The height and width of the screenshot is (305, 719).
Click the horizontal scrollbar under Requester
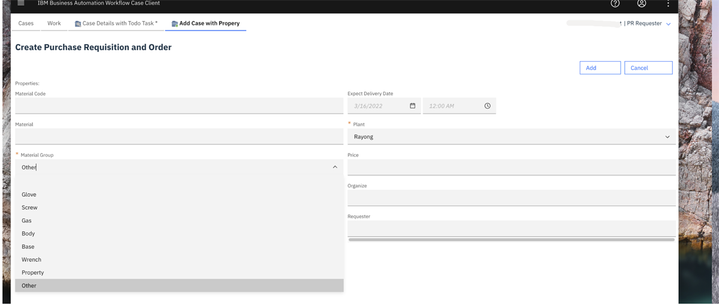click(x=511, y=239)
